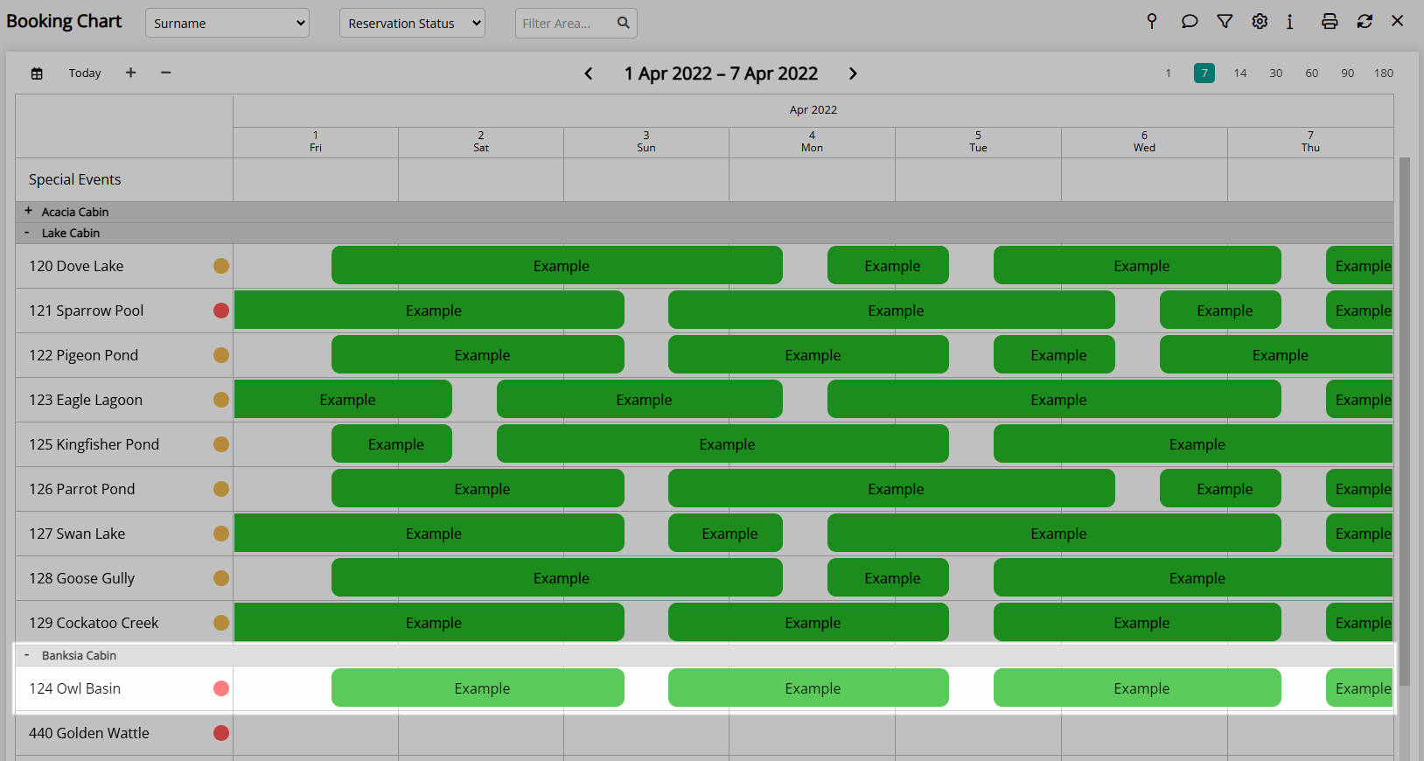Print the booking chart
This screenshot has height=761, width=1424.
pos(1330,21)
